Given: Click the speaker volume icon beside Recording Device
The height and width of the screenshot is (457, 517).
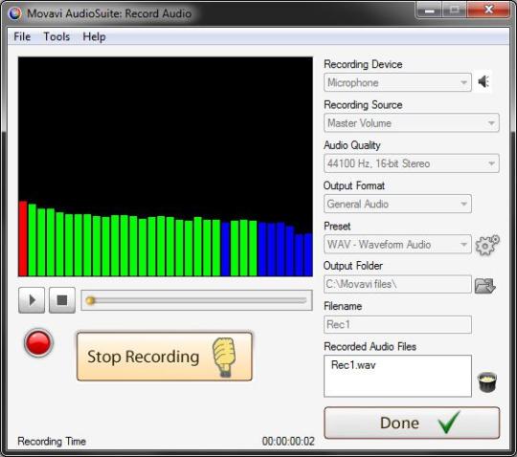Looking at the screenshot, I should click(x=483, y=81).
